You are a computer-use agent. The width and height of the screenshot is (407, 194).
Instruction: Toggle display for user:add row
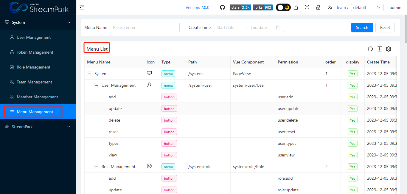point(352,97)
